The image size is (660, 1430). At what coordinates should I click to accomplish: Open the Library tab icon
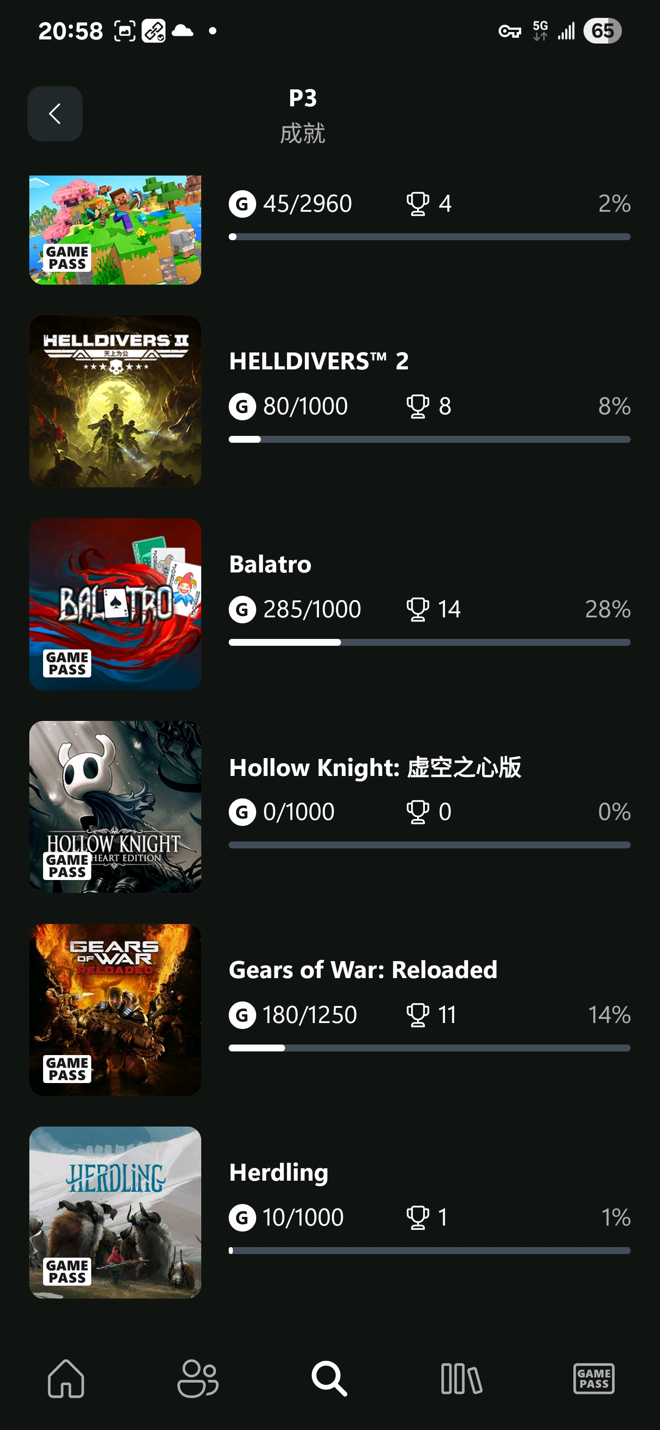461,1378
